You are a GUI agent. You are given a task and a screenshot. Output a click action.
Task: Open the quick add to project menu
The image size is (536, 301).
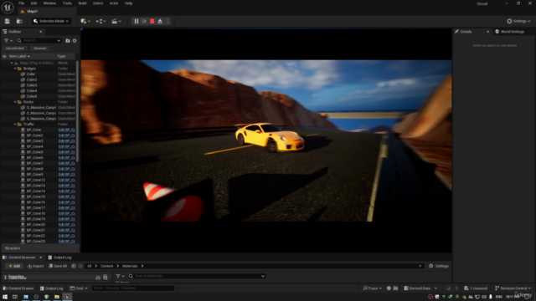[x=85, y=21]
